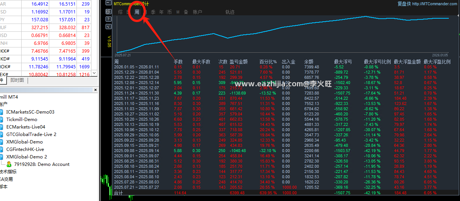This screenshot has width=460, height=201.
Task: Click the 最大手数 column header
Action: point(201,62)
